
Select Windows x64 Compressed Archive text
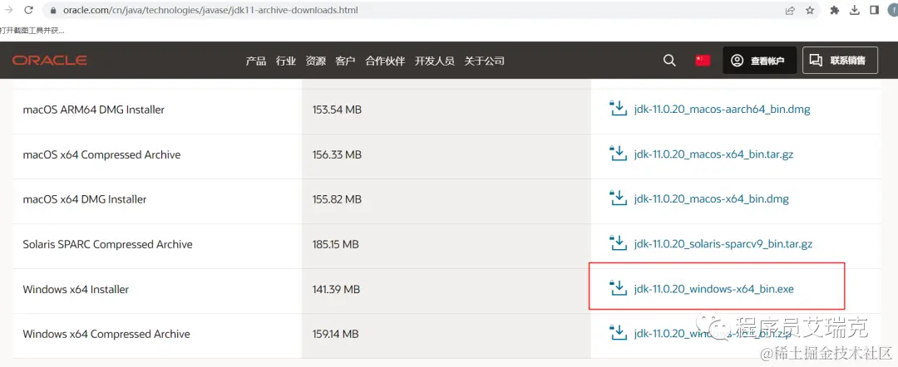(106, 334)
